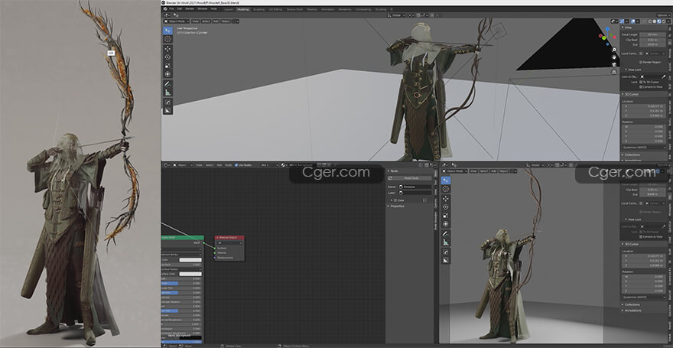This screenshot has height=348, width=673.
Task: Select the Select Box tool in top viewport
Action: coord(167,31)
